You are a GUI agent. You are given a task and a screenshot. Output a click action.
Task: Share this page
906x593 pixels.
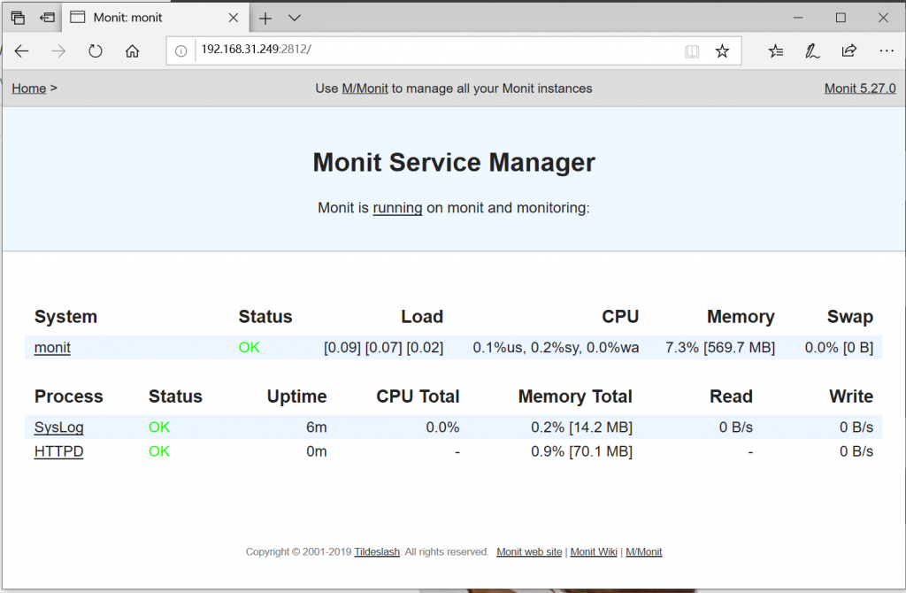848,51
